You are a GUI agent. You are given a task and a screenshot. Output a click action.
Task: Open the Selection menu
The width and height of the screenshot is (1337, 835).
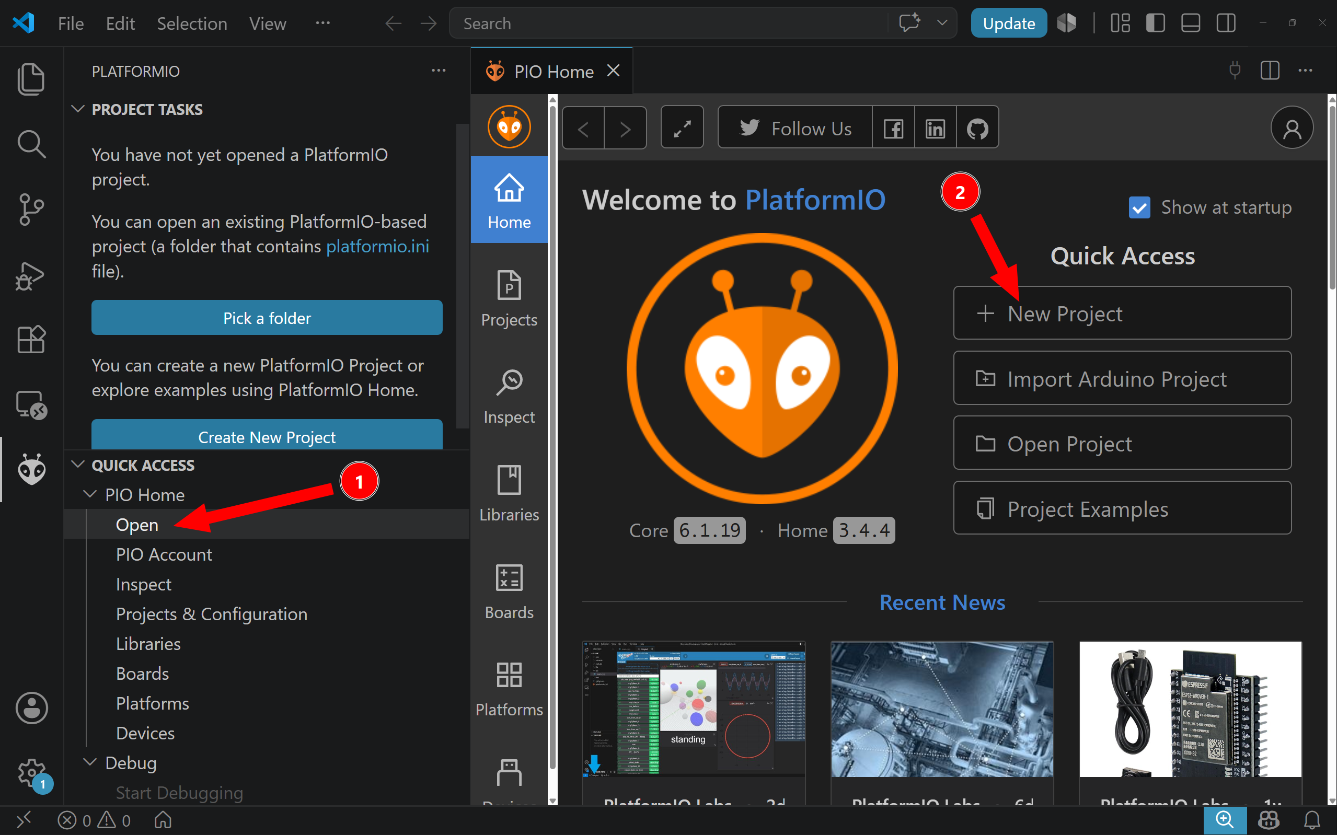(x=192, y=24)
